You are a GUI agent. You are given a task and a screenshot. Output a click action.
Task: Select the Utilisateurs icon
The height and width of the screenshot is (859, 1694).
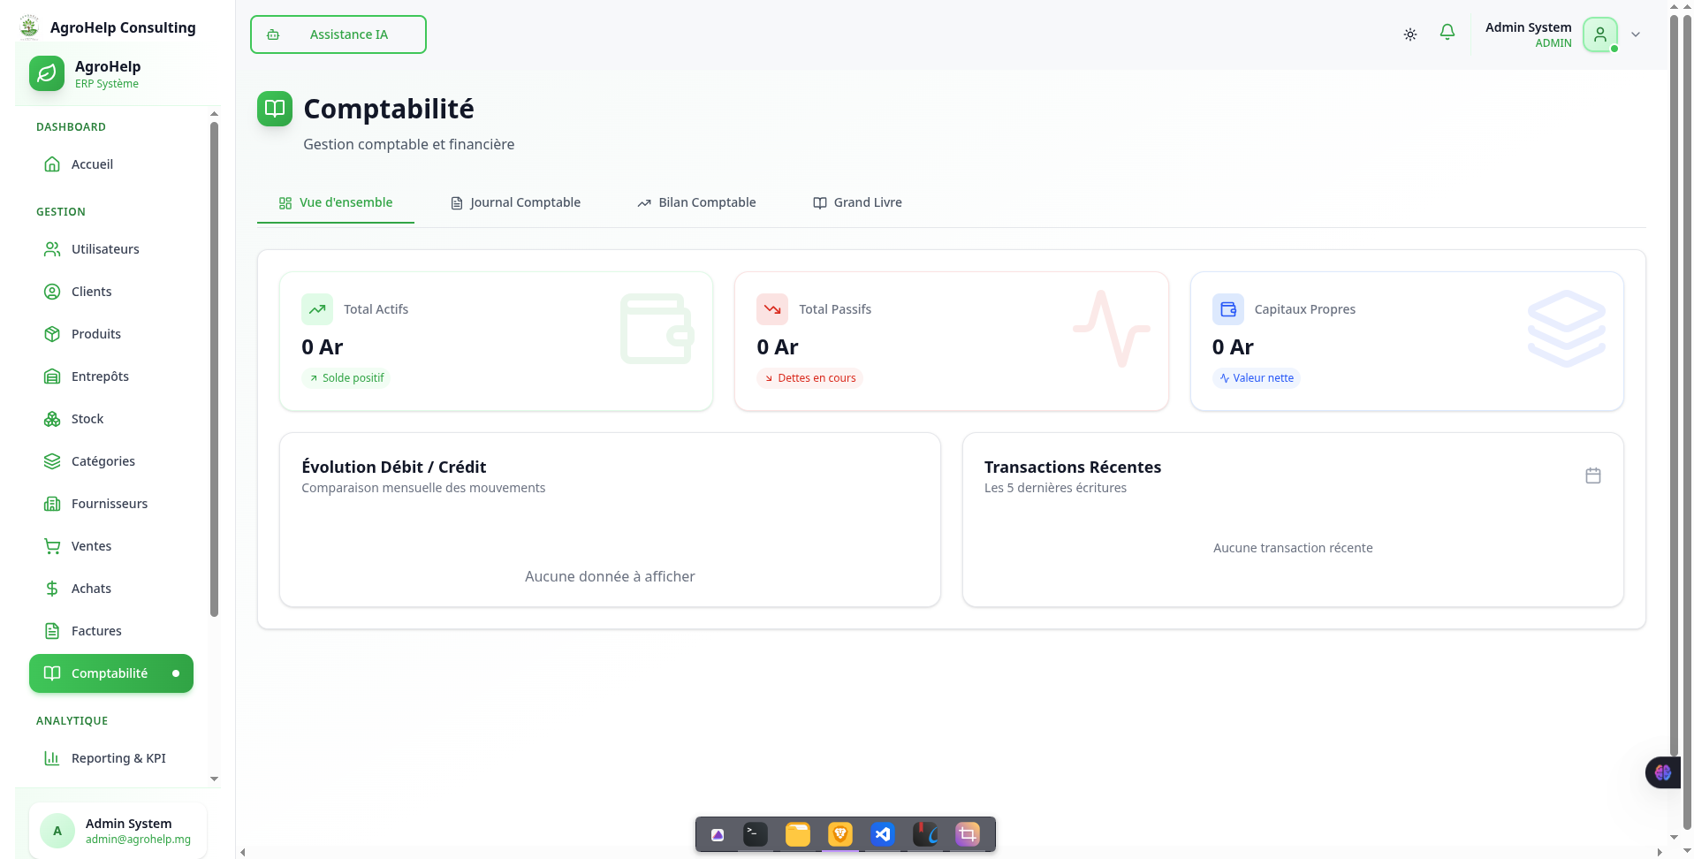pos(53,249)
